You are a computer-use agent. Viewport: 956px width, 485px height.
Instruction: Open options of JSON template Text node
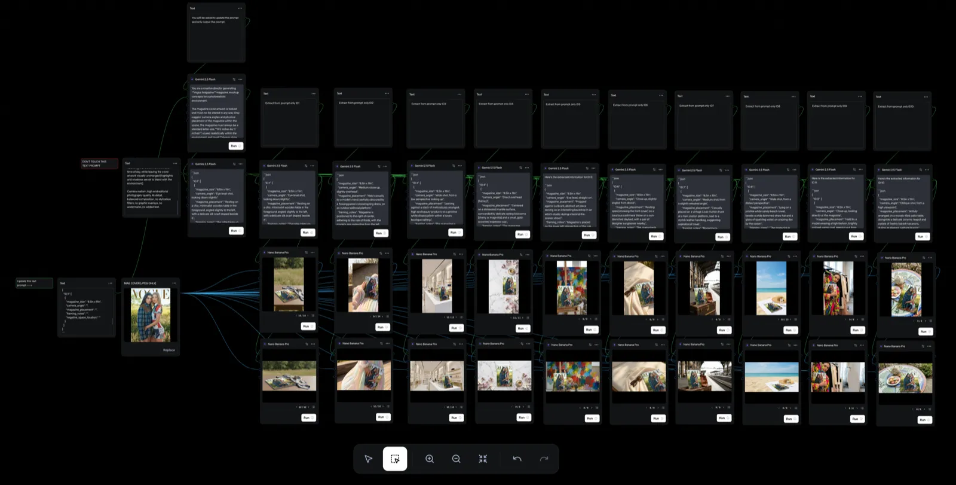point(110,283)
